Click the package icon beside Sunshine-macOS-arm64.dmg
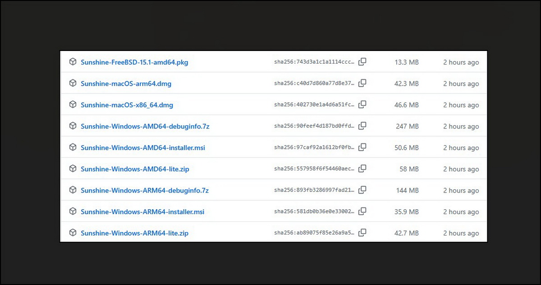The width and height of the screenshot is (541, 285). point(73,83)
